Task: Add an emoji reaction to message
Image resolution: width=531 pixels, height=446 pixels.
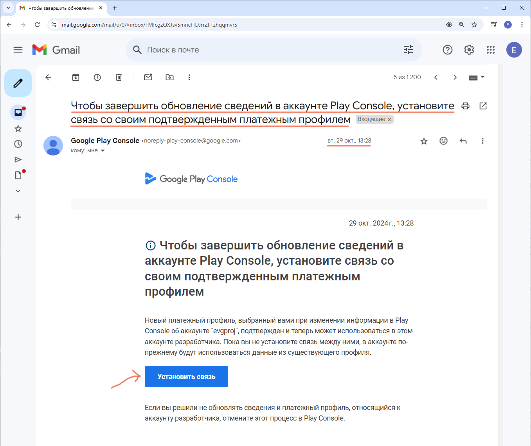Action: pyautogui.click(x=444, y=141)
